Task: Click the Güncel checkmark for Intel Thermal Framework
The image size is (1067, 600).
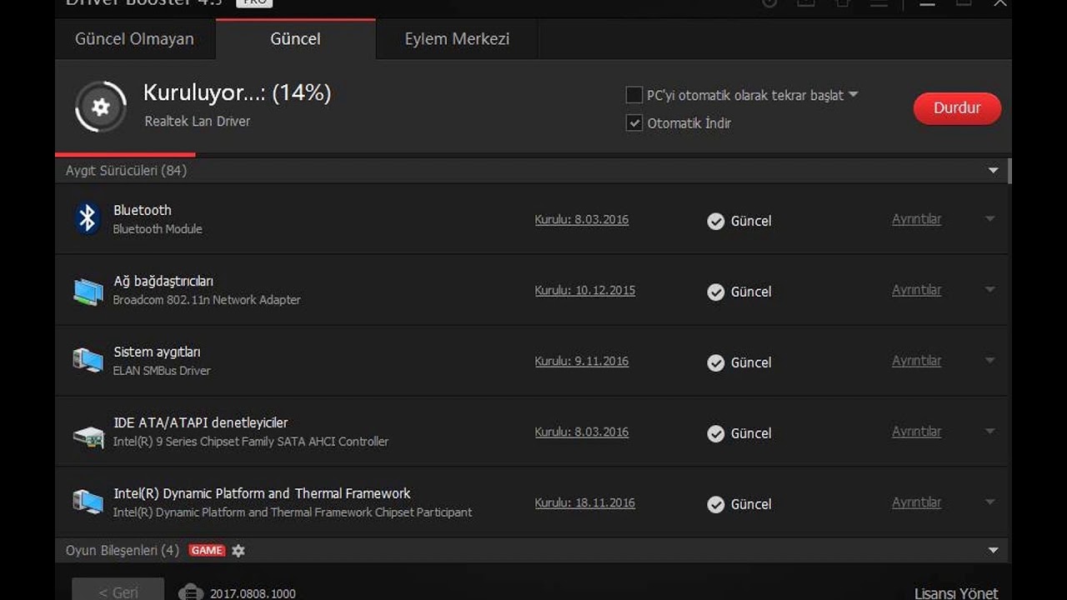Action: [715, 504]
